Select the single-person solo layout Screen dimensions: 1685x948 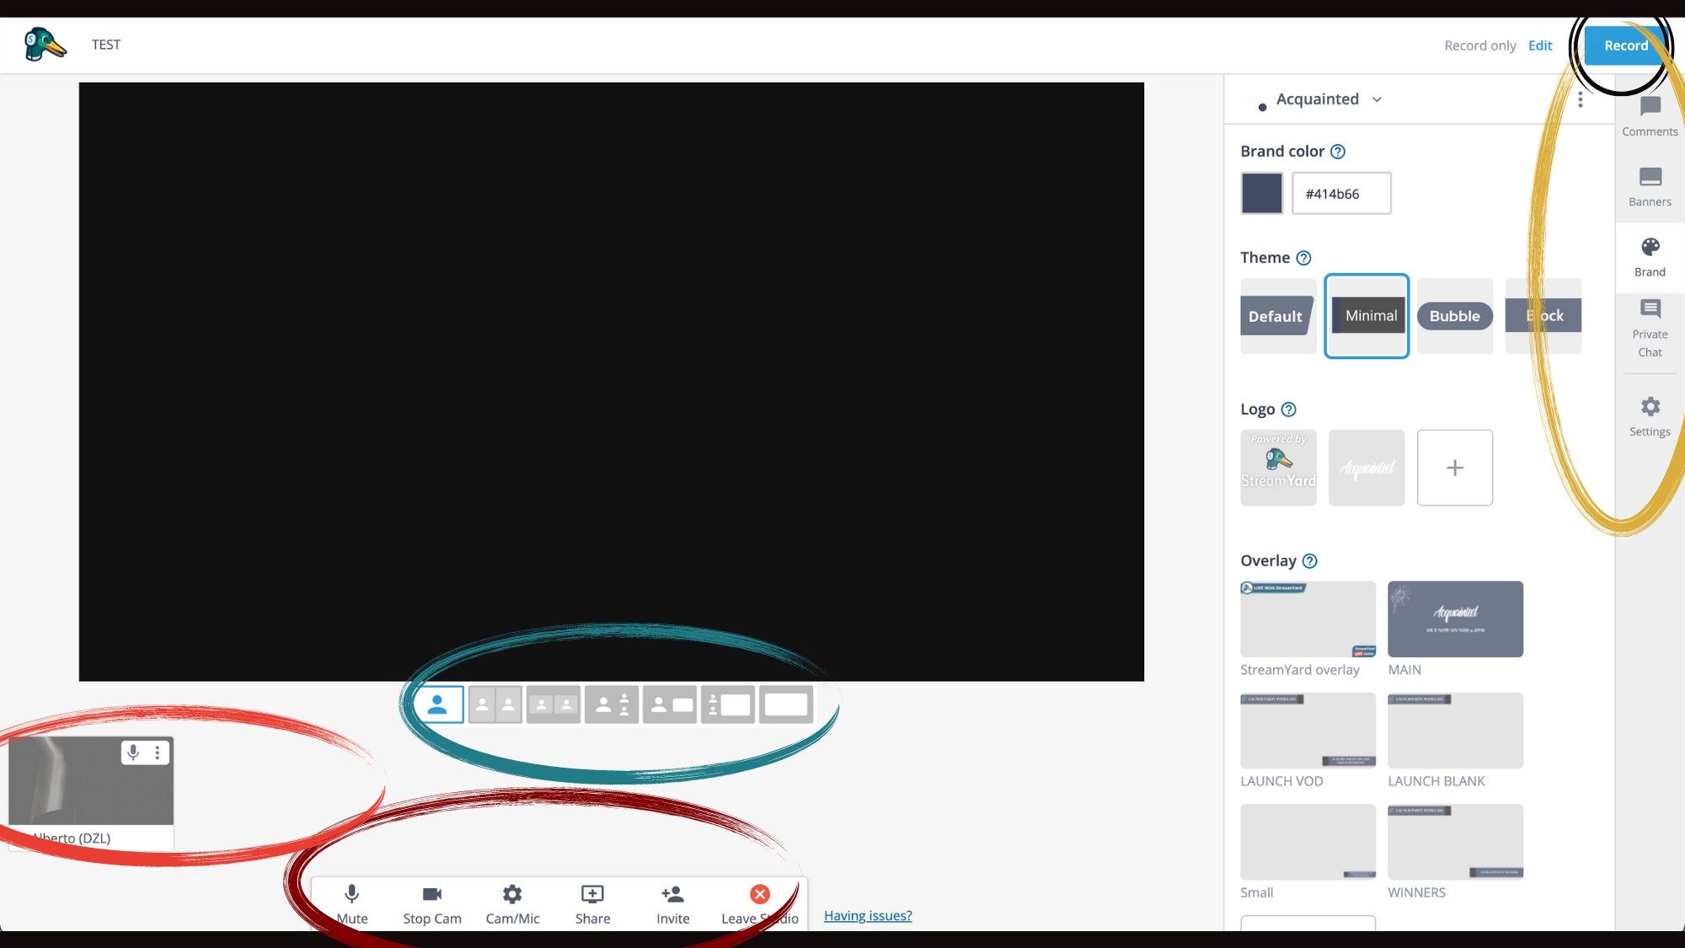(x=437, y=705)
